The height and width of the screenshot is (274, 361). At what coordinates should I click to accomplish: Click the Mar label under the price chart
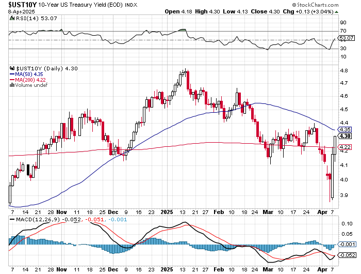coord(268,212)
